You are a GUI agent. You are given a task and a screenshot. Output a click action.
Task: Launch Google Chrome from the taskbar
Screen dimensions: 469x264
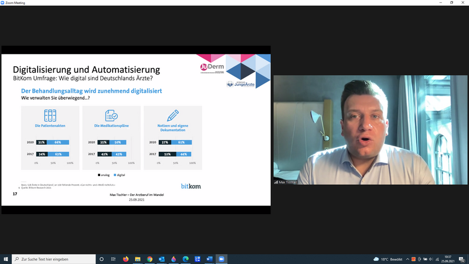click(150, 259)
